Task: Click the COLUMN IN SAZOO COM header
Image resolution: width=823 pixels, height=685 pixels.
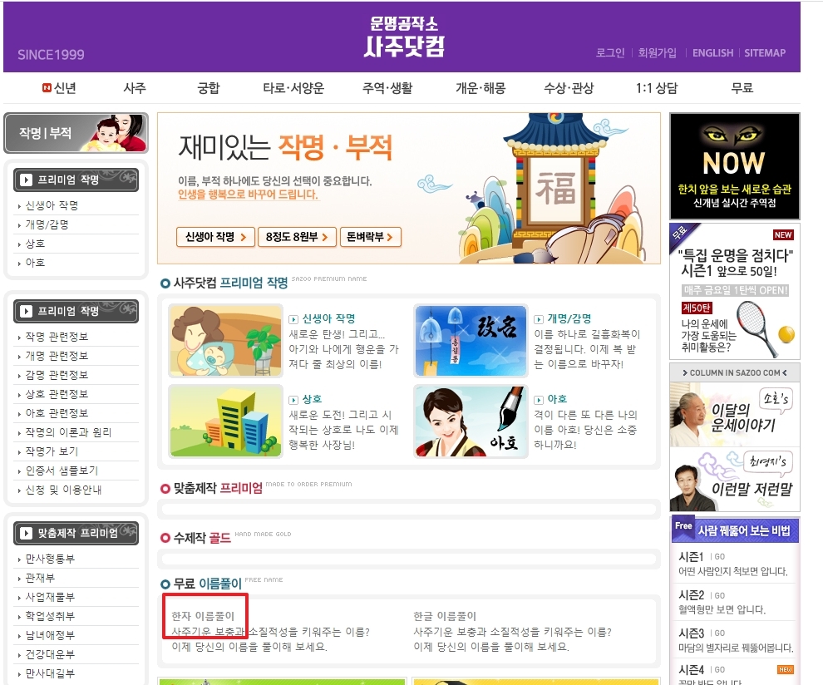Action: [735, 372]
